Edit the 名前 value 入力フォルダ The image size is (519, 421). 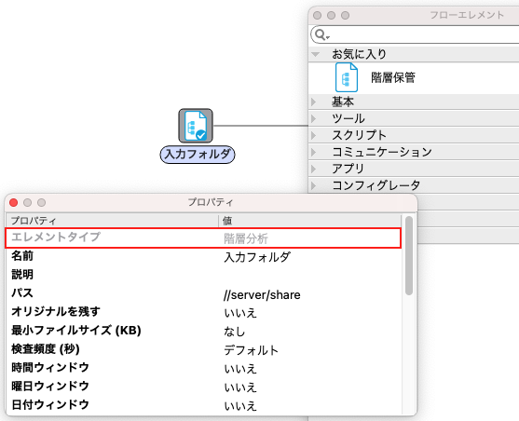click(257, 257)
